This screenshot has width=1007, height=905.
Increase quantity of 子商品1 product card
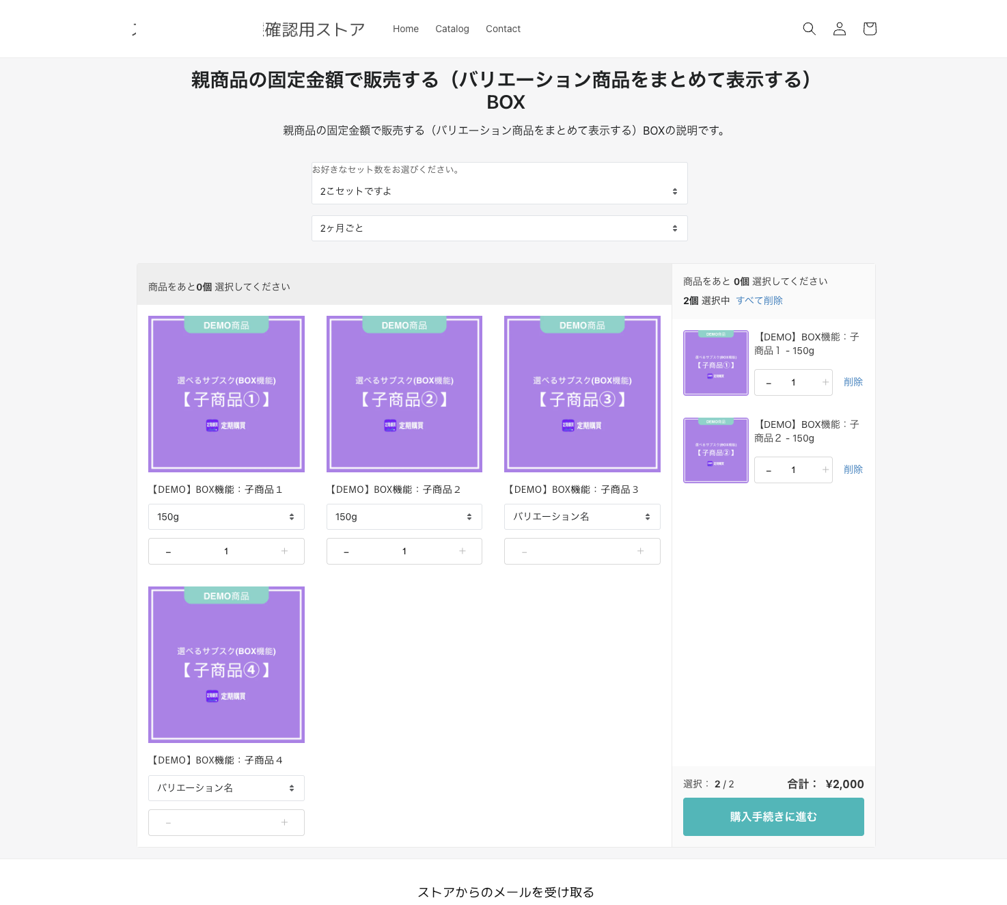tap(285, 551)
